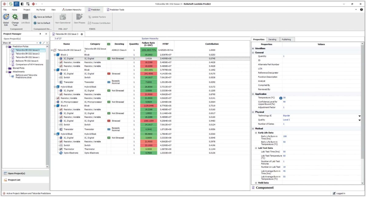
Task: Open the My Portal ribbon tab
Action: 41,10
